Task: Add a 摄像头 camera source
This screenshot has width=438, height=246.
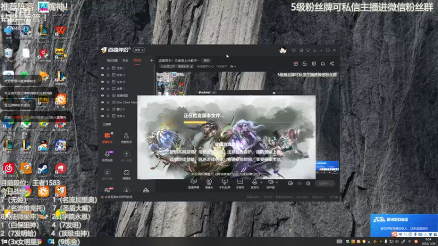Action: coord(209,184)
